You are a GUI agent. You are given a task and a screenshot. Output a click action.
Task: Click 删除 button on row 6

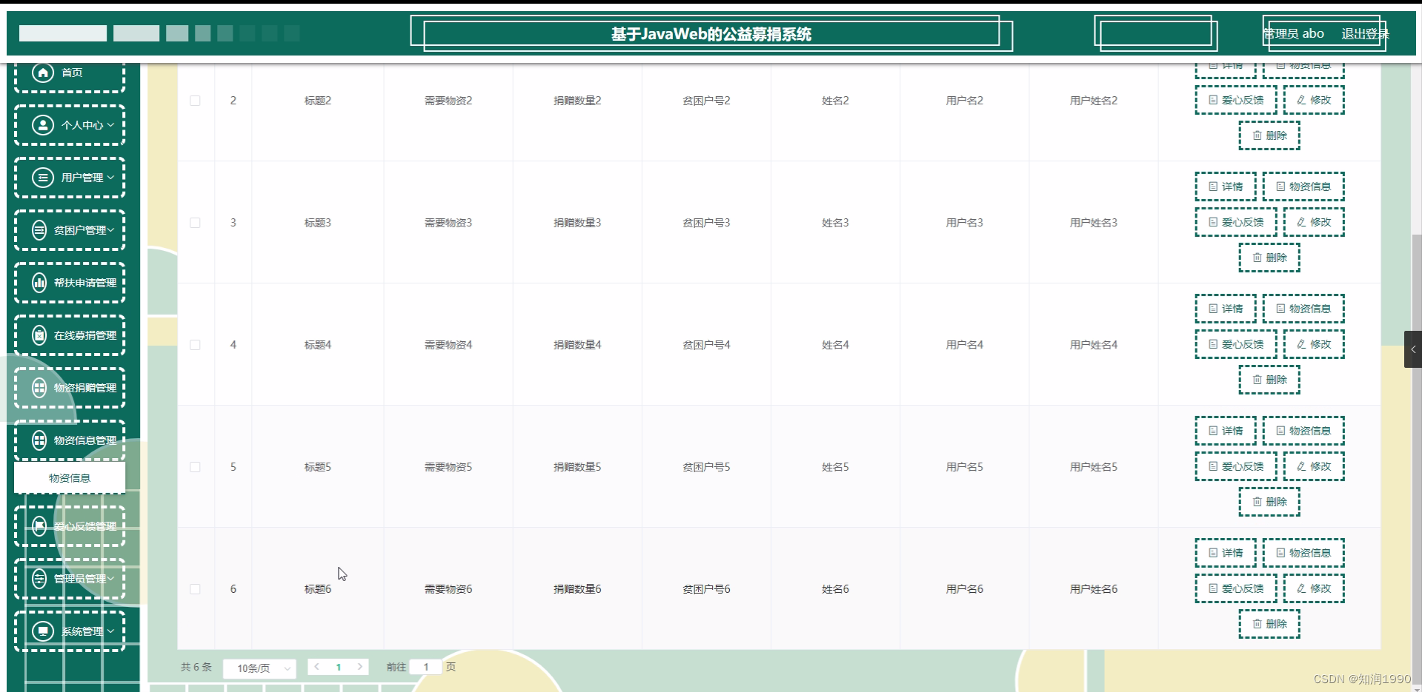click(1269, 624)
